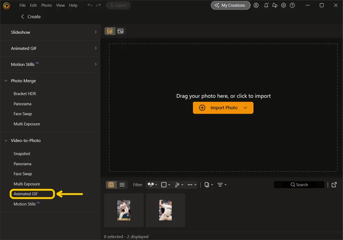Select list view for photos
This screenshot has width=343, height=240.
pos(122,185)
